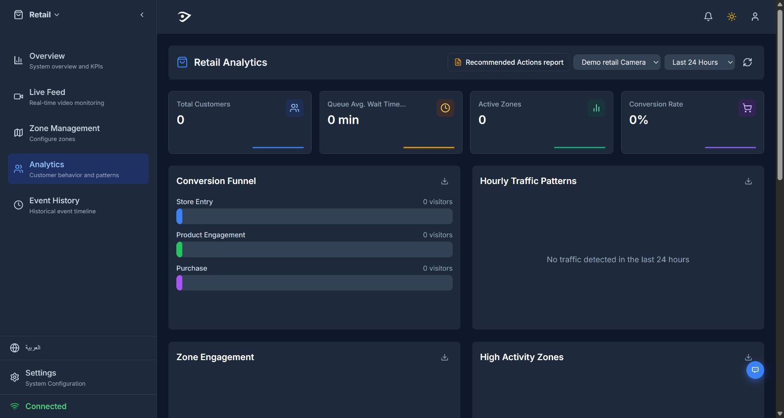Click the High Activity Zones heading
Viewport: 784px width, 418px height.
[x=522, y=357]
